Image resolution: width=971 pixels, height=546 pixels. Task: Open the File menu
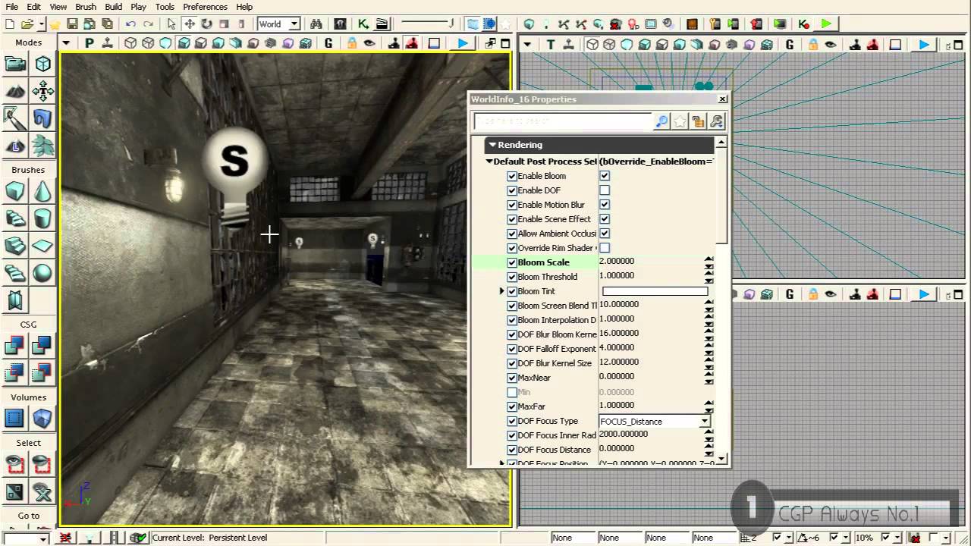[x=12, y=7]
